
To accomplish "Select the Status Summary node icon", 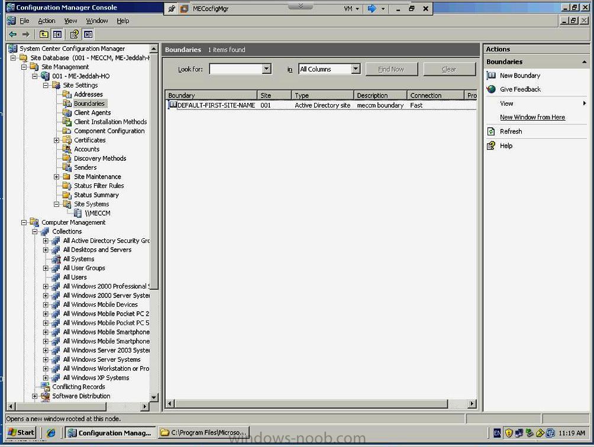I will 67,195.
